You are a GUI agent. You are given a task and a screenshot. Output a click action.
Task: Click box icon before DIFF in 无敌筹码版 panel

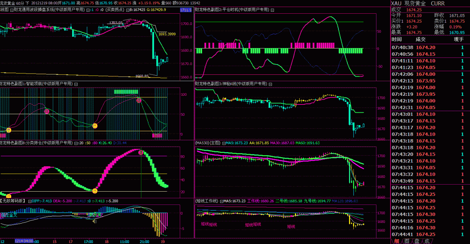click(29, 201)
